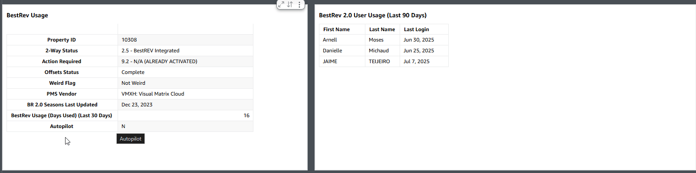Select the Property ID row label

(62, 40)
